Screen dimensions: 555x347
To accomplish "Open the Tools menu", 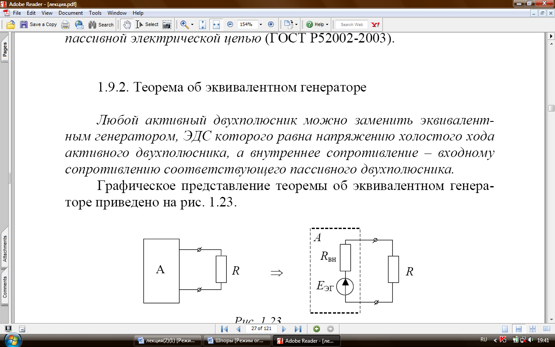I will point(95,13).
